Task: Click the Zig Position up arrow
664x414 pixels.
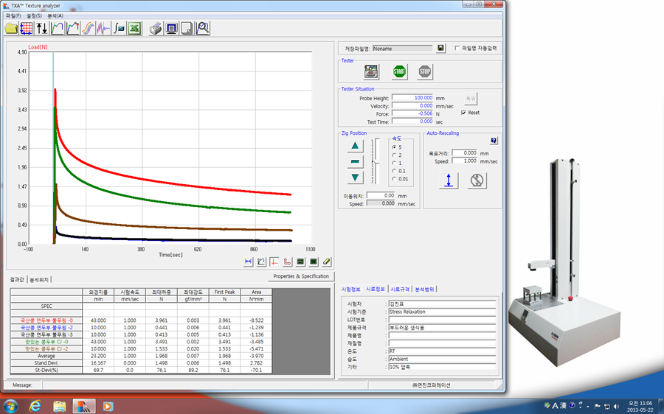Action: click(356, 146)
